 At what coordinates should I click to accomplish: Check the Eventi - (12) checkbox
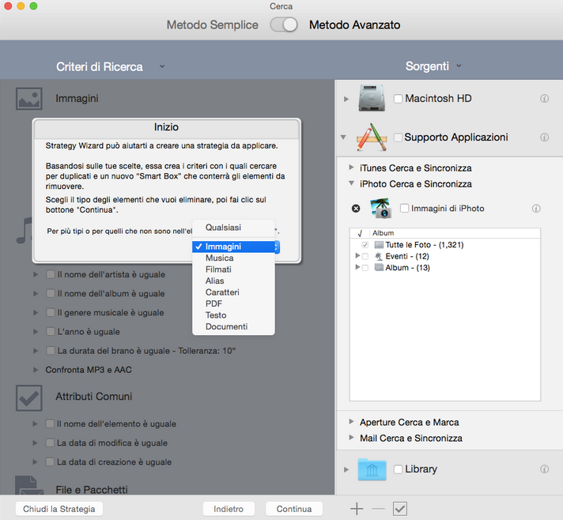pyautogui.click(x=365, y=256)
